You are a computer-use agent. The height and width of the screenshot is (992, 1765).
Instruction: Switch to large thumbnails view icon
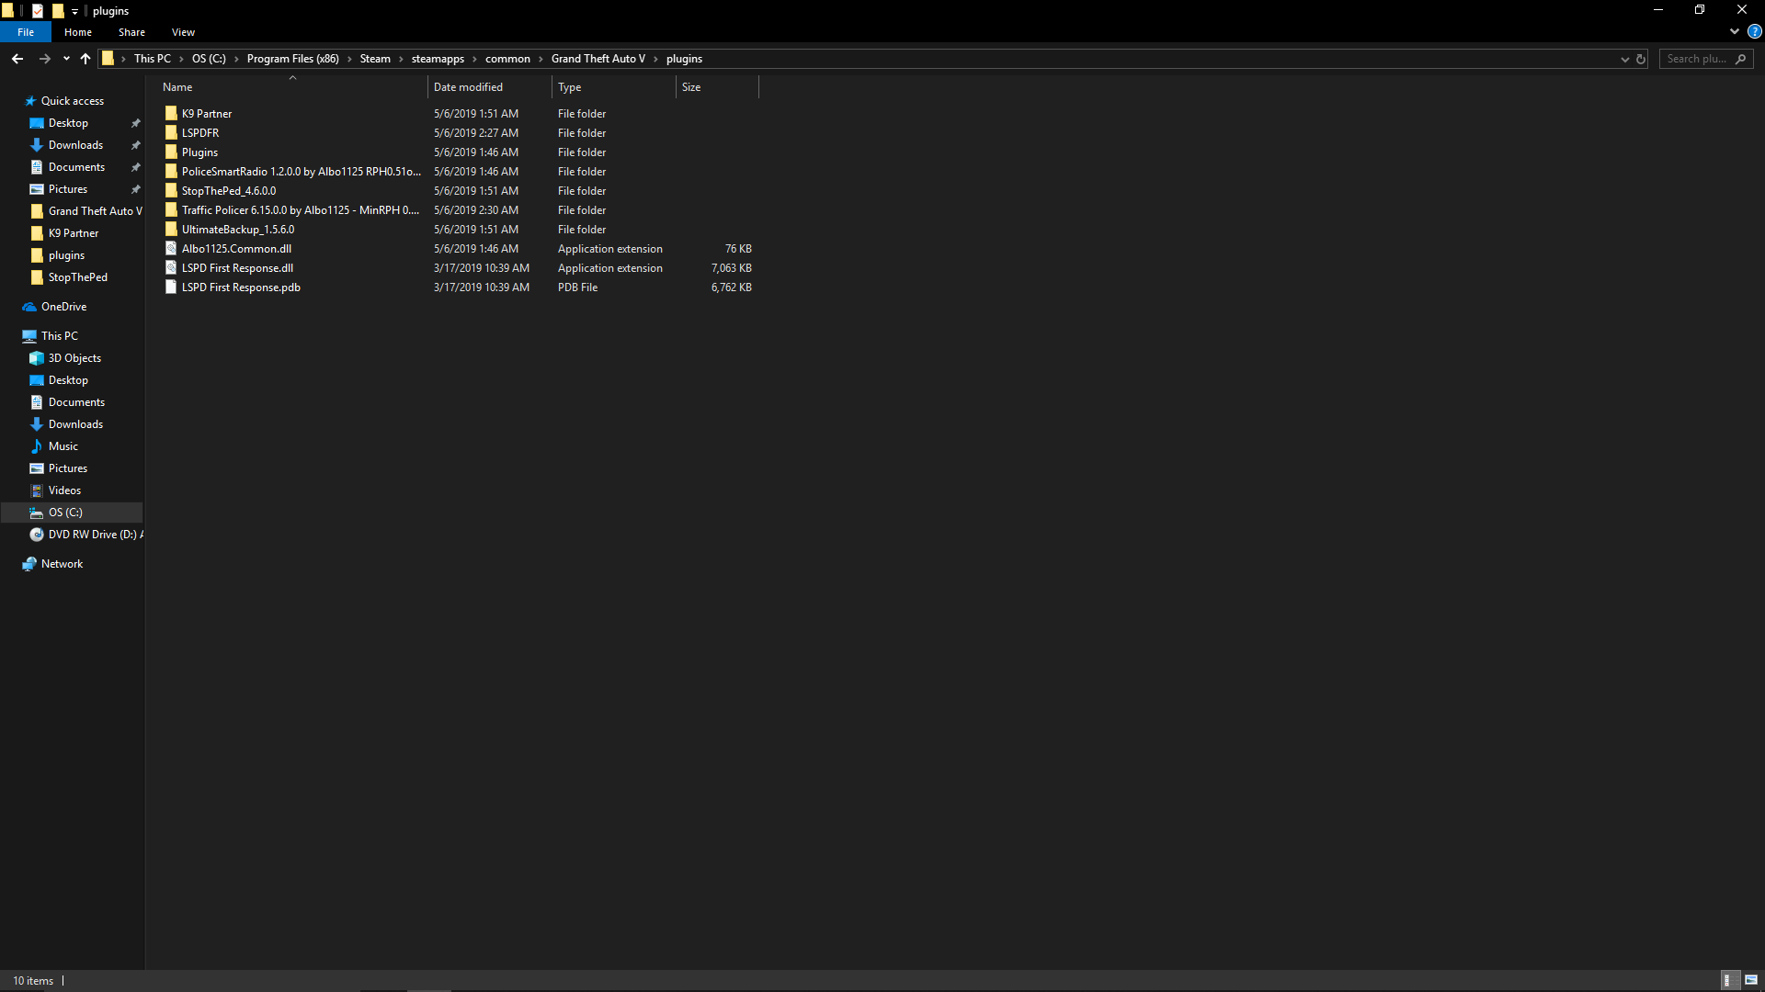click(1751, 980)
